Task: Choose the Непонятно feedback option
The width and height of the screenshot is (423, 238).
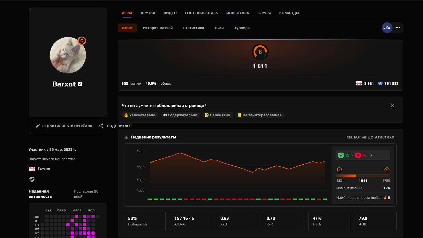Action: (x=218, y=115)
